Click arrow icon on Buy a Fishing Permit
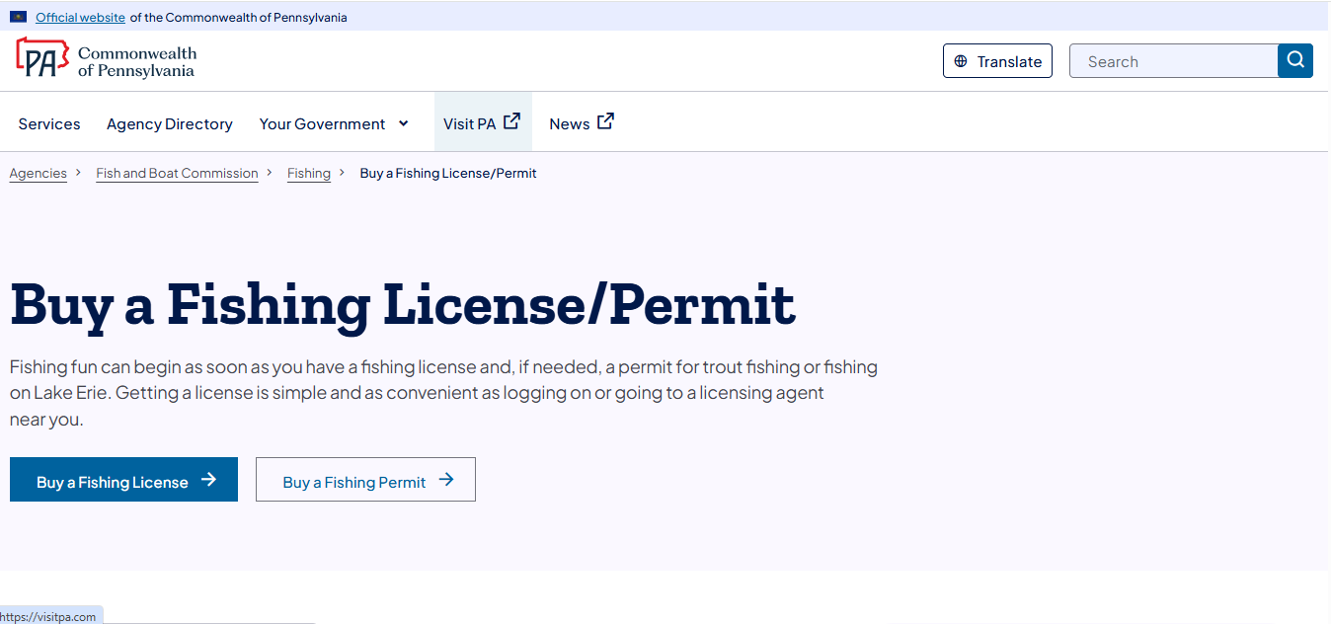 point(446,480)
